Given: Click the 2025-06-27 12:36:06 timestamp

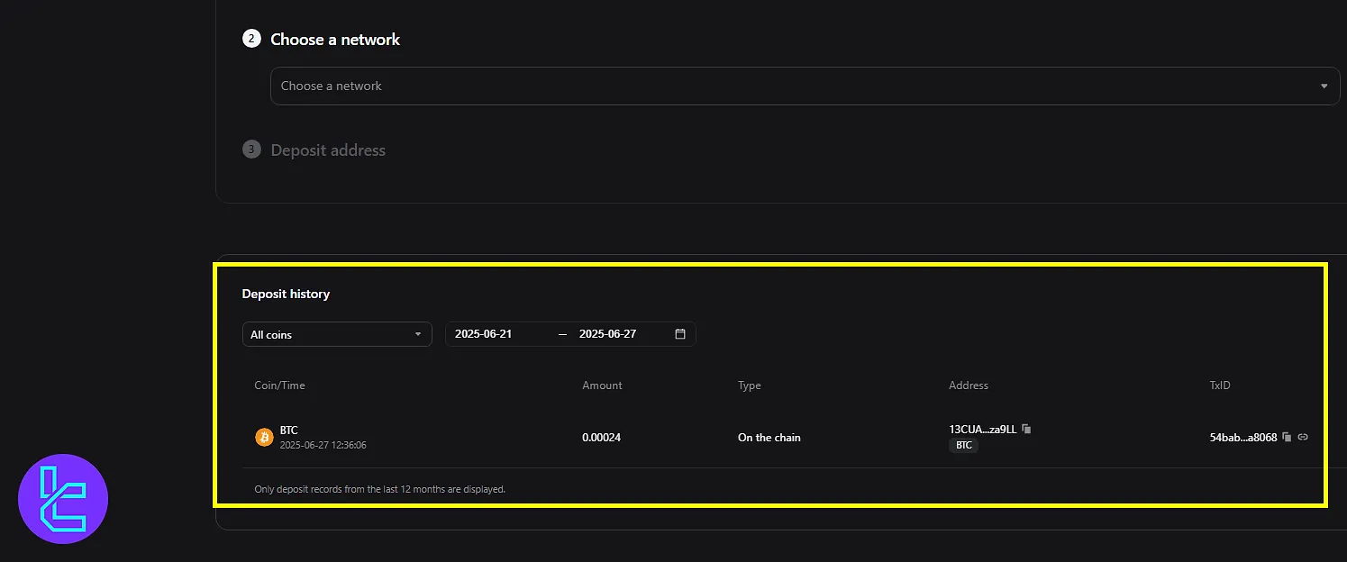Looking at the screenshot, I should pos(323,445).
